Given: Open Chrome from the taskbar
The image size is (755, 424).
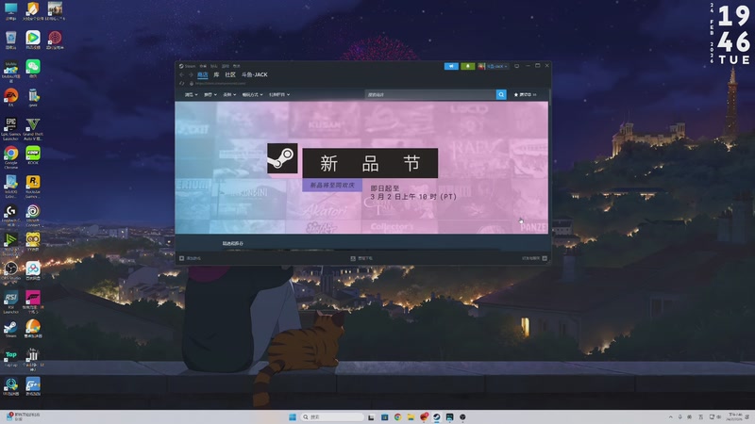Looking at the screenshot, I should point(397,416).
